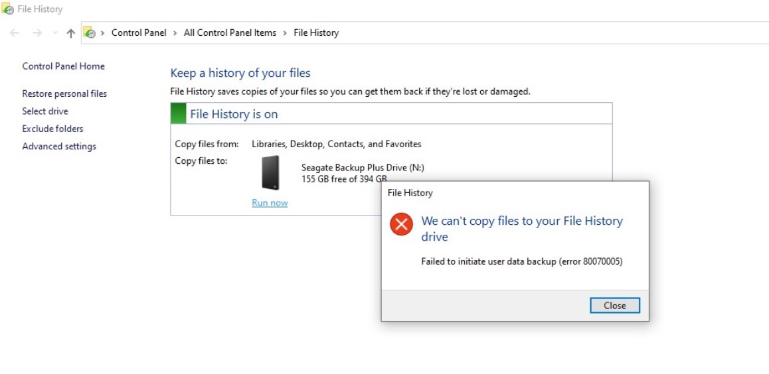Select All Control Panel Items breadcrumb
The image size is (769, 374).
click(x=230, y=33)
